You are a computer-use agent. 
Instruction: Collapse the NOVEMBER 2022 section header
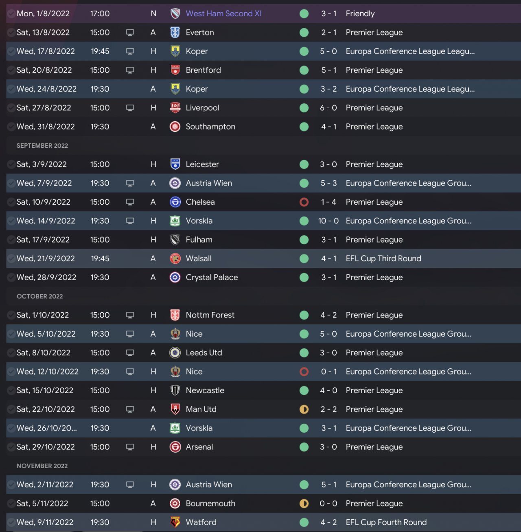(x=42, y=466)
